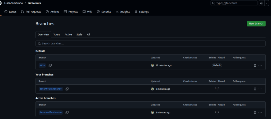Click the New branch button
The width and height of the screenshot is (271, 119).
256,24
